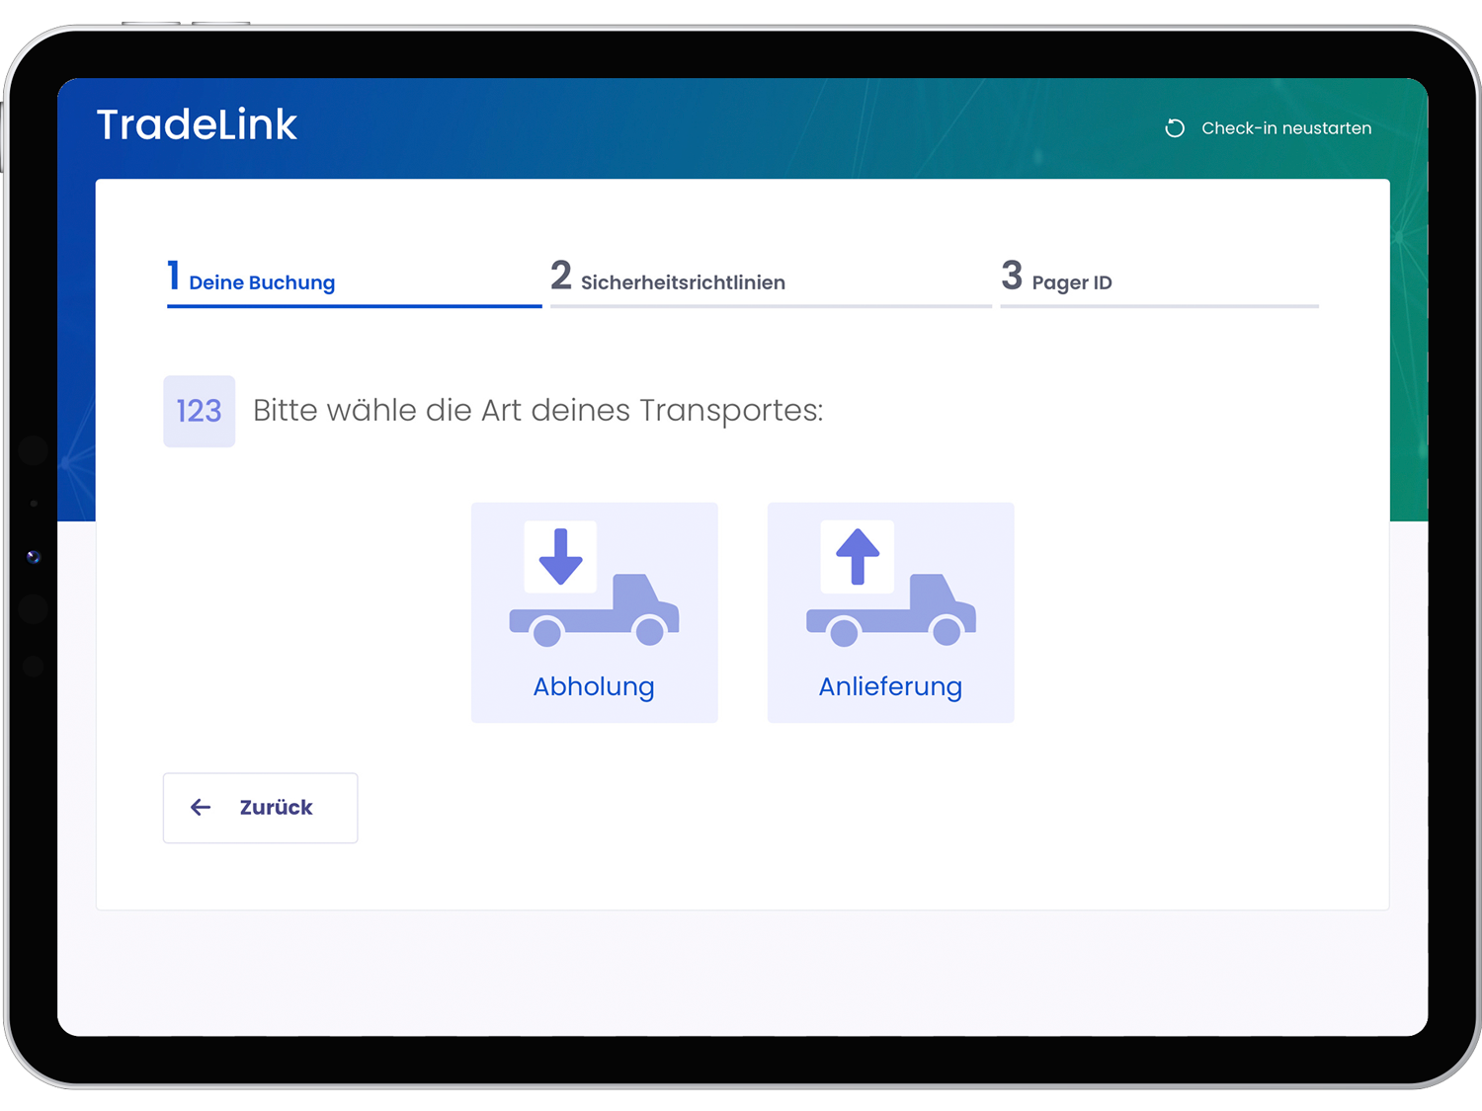Click the 123 badge icon
1482x1111 pixels.
coord(199,411)
